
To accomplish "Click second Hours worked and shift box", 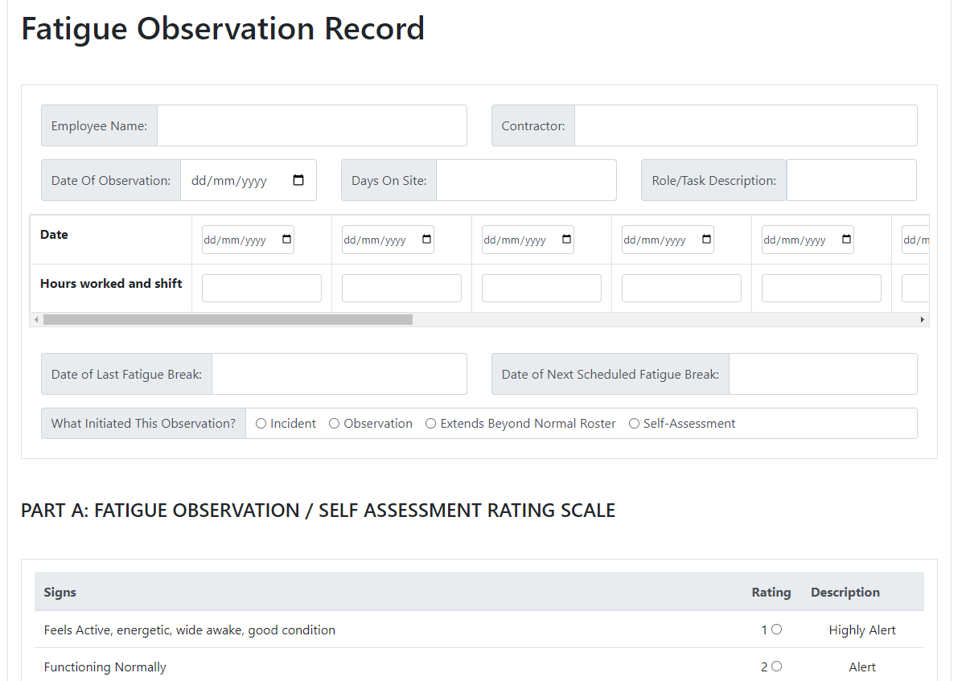I will point(401,288).
